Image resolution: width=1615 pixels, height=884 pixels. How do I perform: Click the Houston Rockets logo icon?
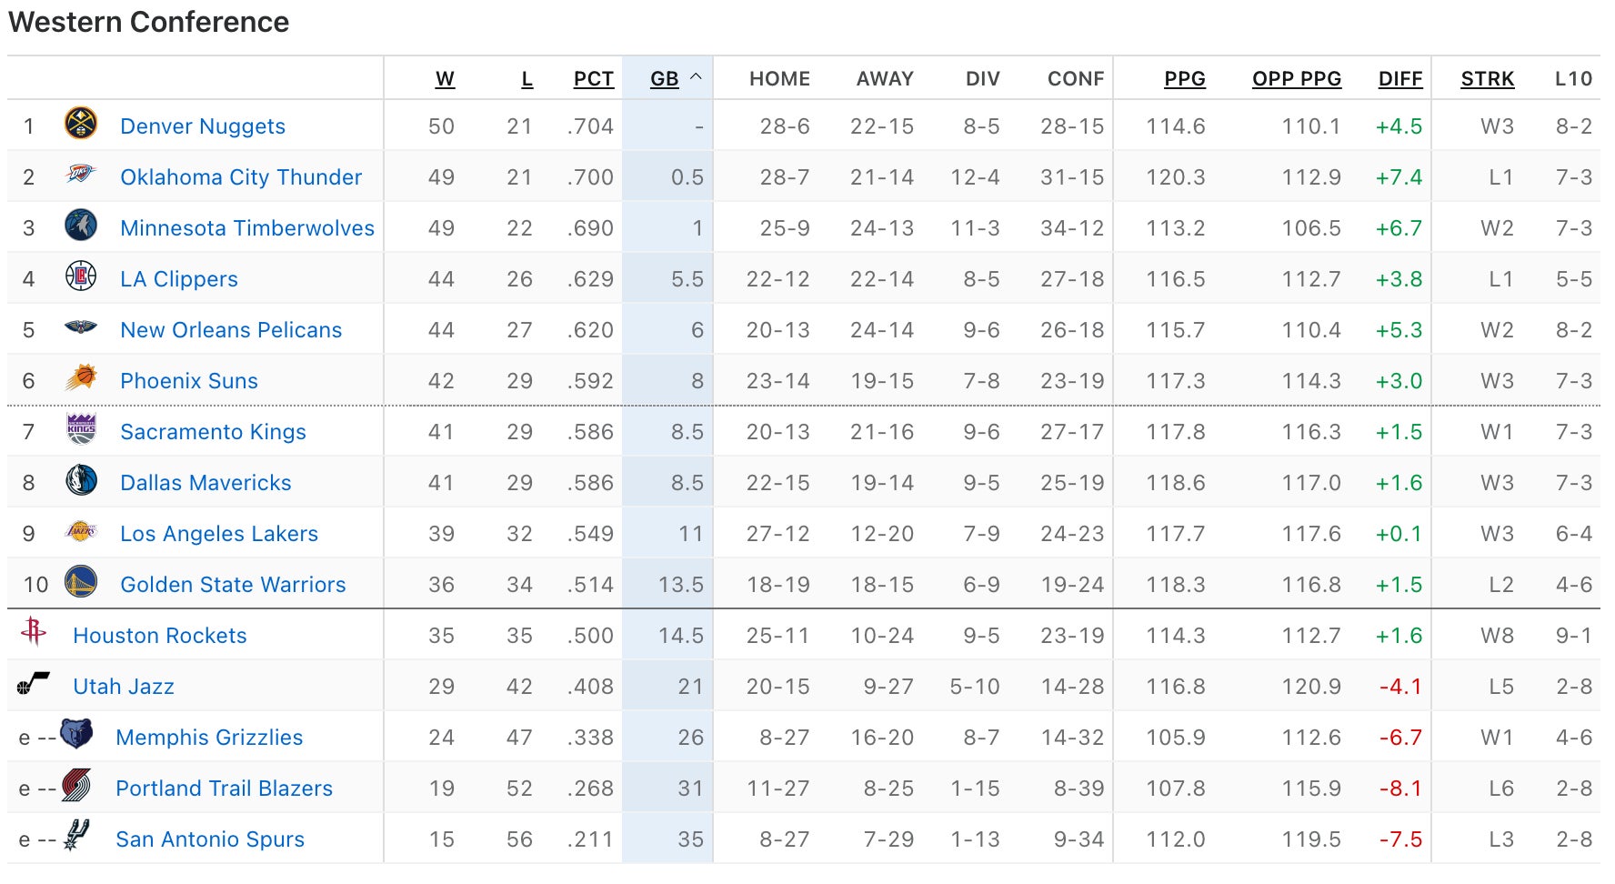click(x=34, y=631)
